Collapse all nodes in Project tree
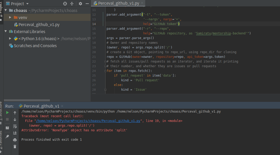 coord(72,3)
